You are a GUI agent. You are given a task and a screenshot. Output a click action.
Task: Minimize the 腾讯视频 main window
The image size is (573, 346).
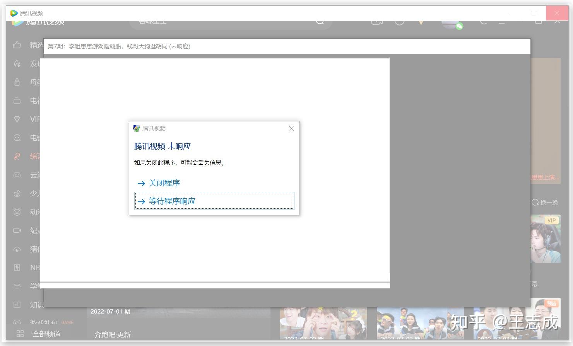(511, 13)
